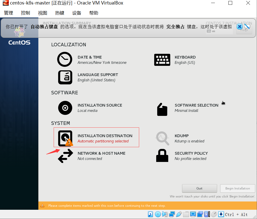Click the Security Policy lock icon
Screen dimensions: 257x219
pyautogui.click(x=162, y=155)
